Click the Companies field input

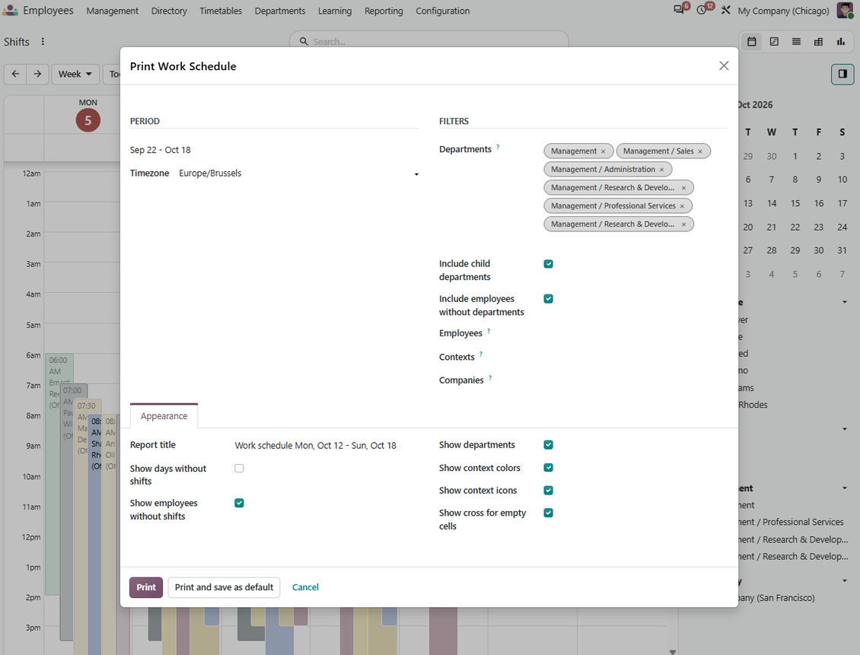(635, 380)
